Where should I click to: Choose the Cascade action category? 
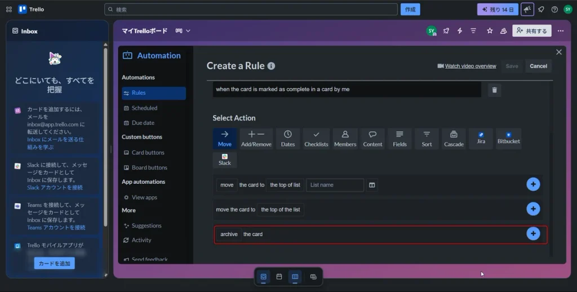454,139
